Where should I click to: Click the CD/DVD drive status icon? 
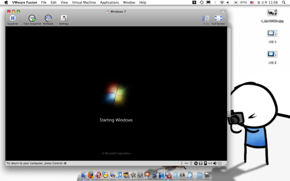[x=196, y=163]
